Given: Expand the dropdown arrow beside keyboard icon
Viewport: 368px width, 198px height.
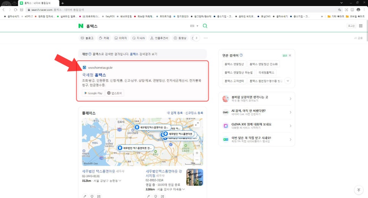Looking at the screenshot, I should (x=197, y=26).
